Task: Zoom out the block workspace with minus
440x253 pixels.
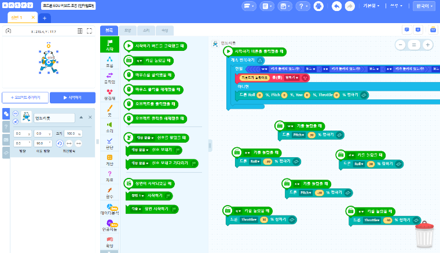Action: 401,45
